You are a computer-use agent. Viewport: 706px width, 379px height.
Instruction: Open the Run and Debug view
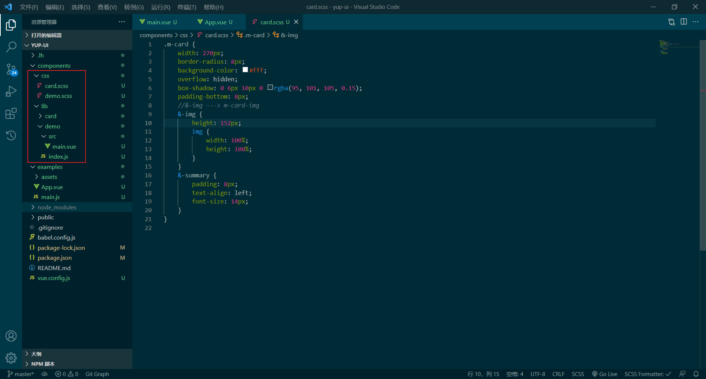11,91
